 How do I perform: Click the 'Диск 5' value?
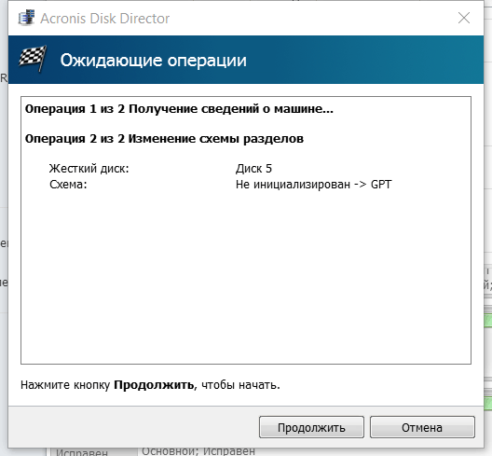(253, 169)
